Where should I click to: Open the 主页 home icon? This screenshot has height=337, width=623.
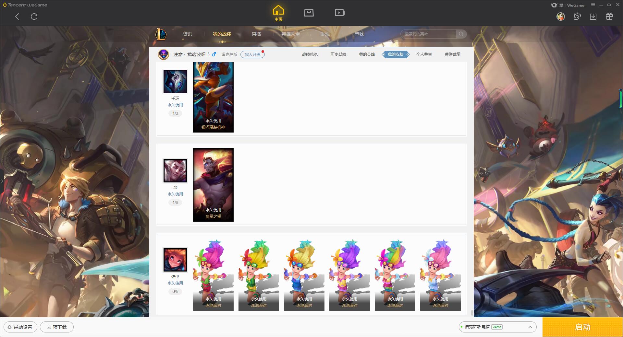pos(278,13)
